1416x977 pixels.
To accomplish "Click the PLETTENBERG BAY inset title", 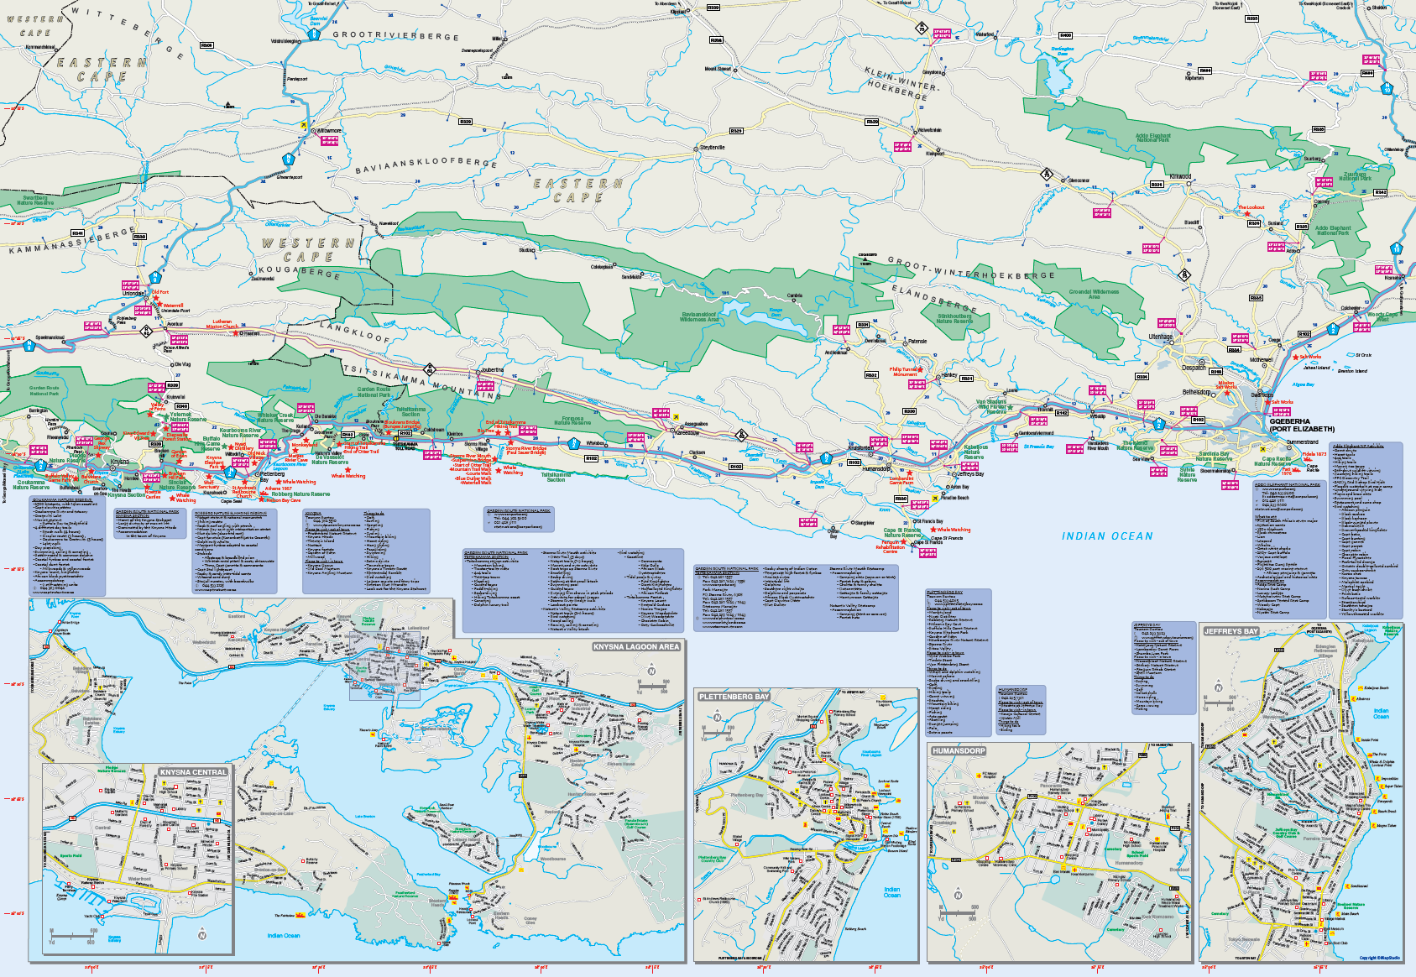I will point(734,697).
